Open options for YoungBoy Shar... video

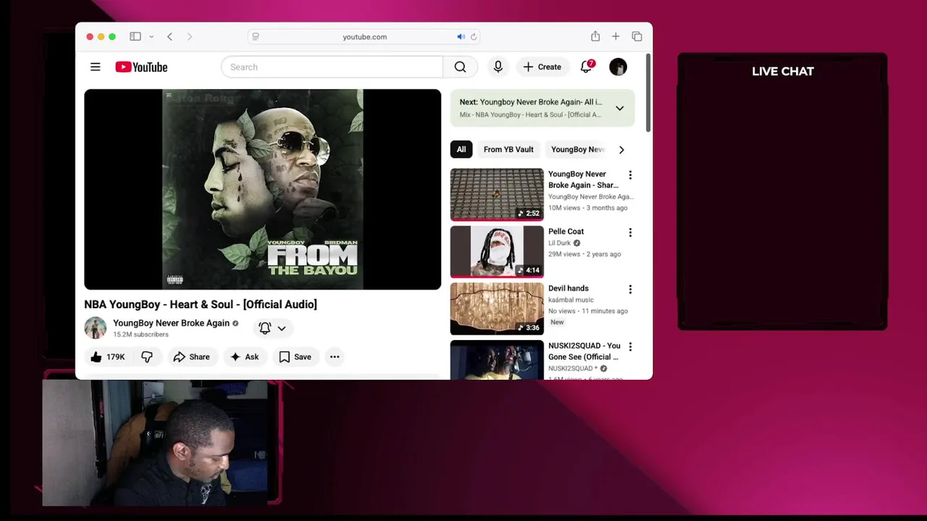coord(630,175)
